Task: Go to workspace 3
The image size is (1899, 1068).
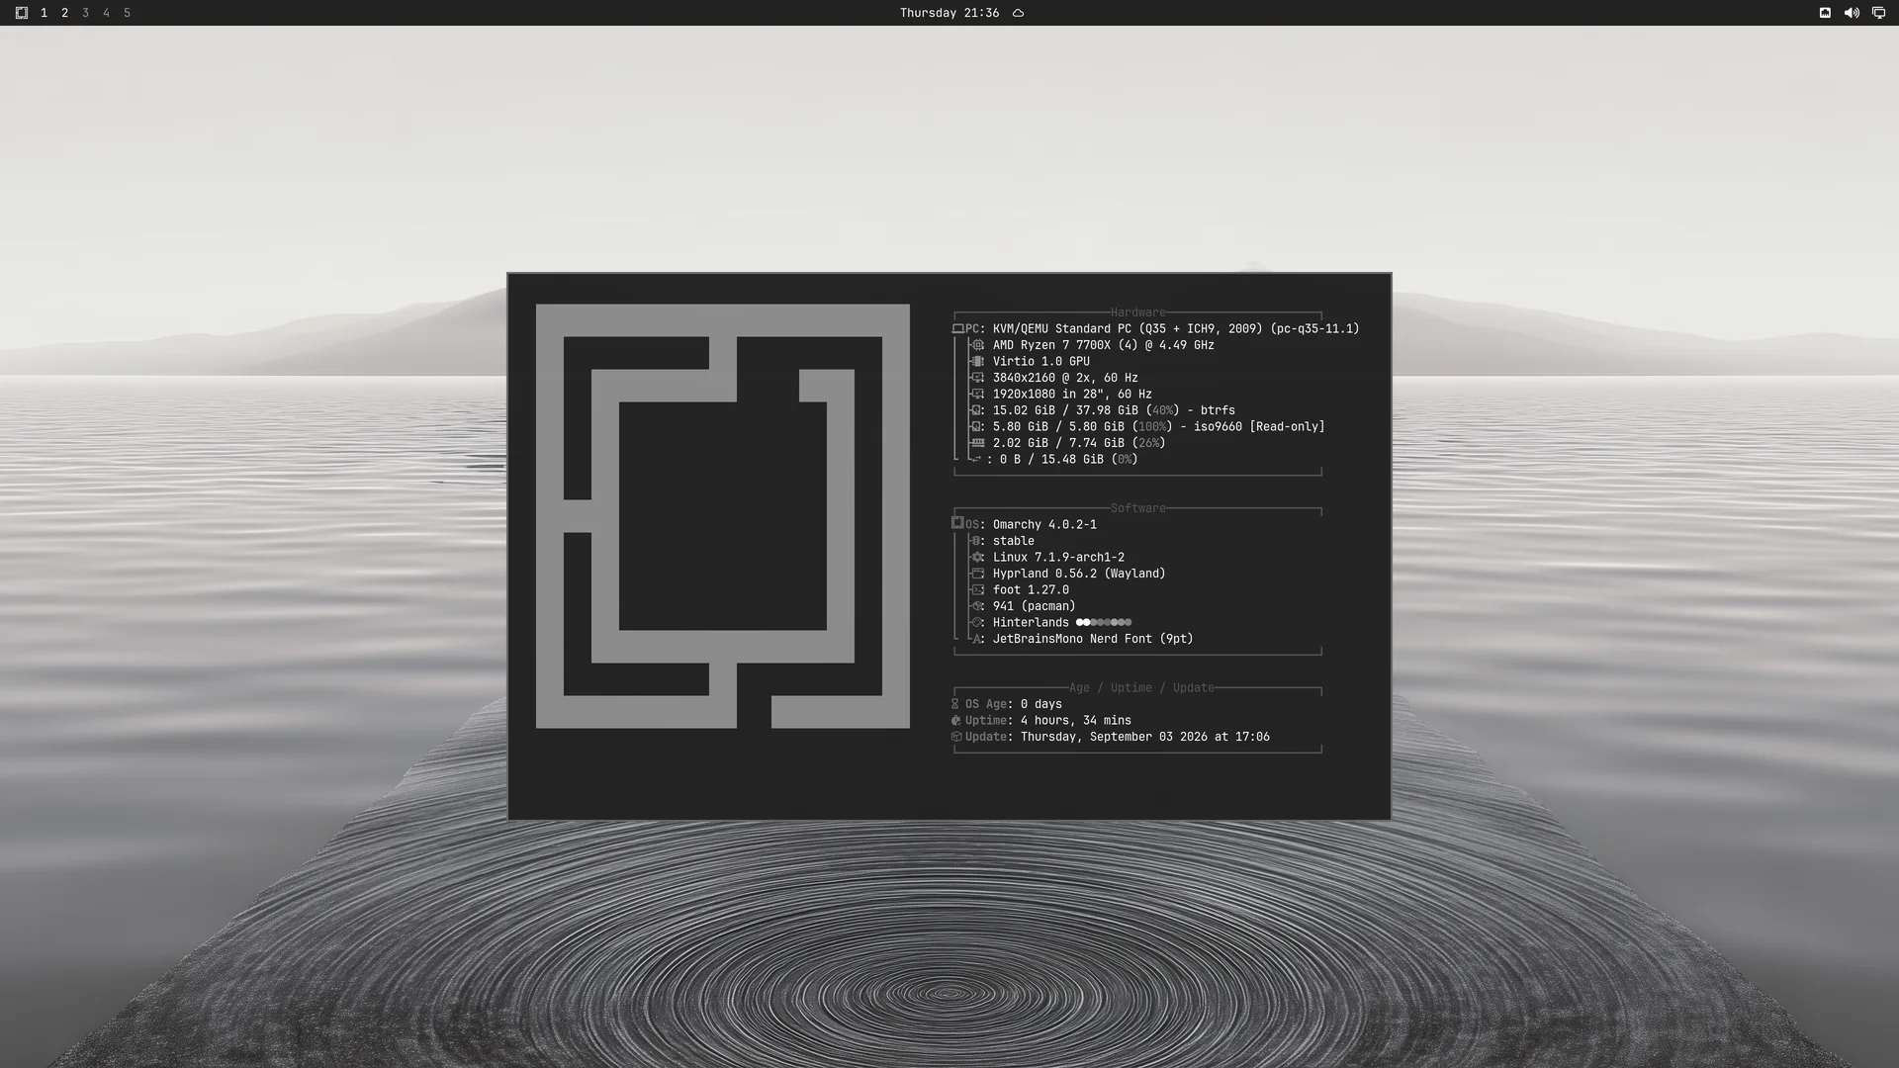Action: pyautogui.click(x=85, y=13)
